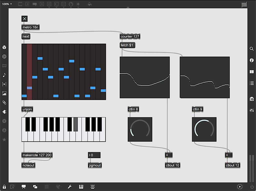This screenshot has height=191, width=256.
Task: Click the number box showing 0
Action: pyautogui.click(x=94, y=155)
